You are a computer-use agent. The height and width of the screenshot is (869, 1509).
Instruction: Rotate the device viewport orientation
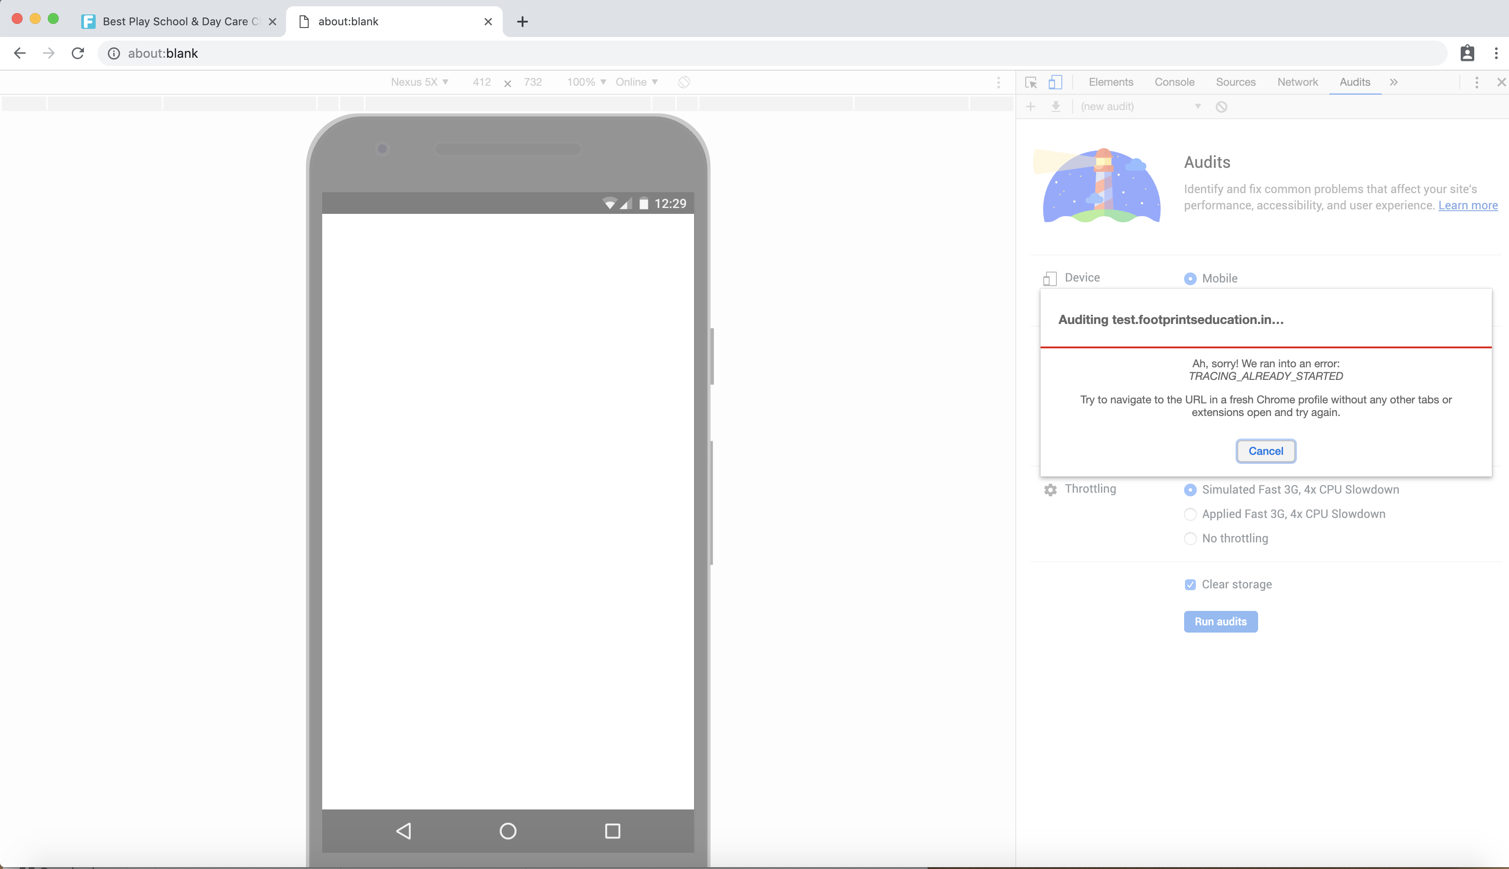(684, 82)
